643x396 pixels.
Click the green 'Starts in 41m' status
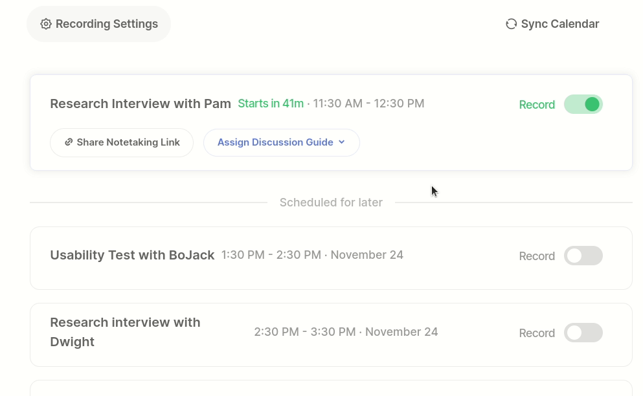[271, 104]
